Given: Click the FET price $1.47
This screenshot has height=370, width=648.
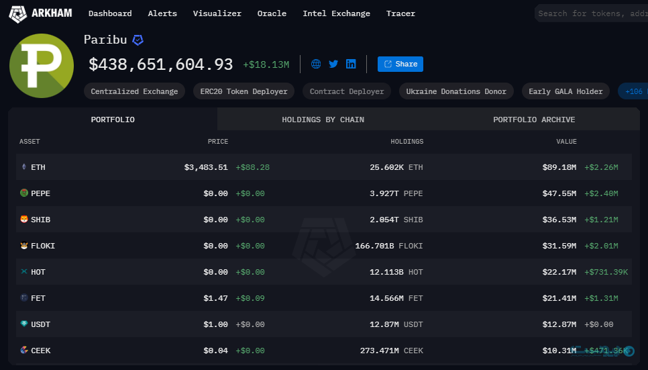Looking at the screenshot, I should click(x=215, y=298).
